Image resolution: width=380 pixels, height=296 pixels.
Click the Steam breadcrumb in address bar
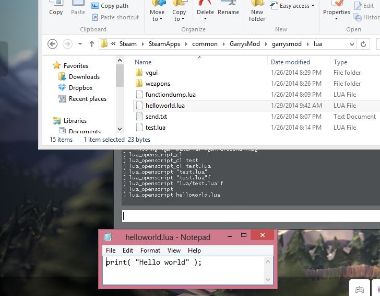[x=128, y=44]
